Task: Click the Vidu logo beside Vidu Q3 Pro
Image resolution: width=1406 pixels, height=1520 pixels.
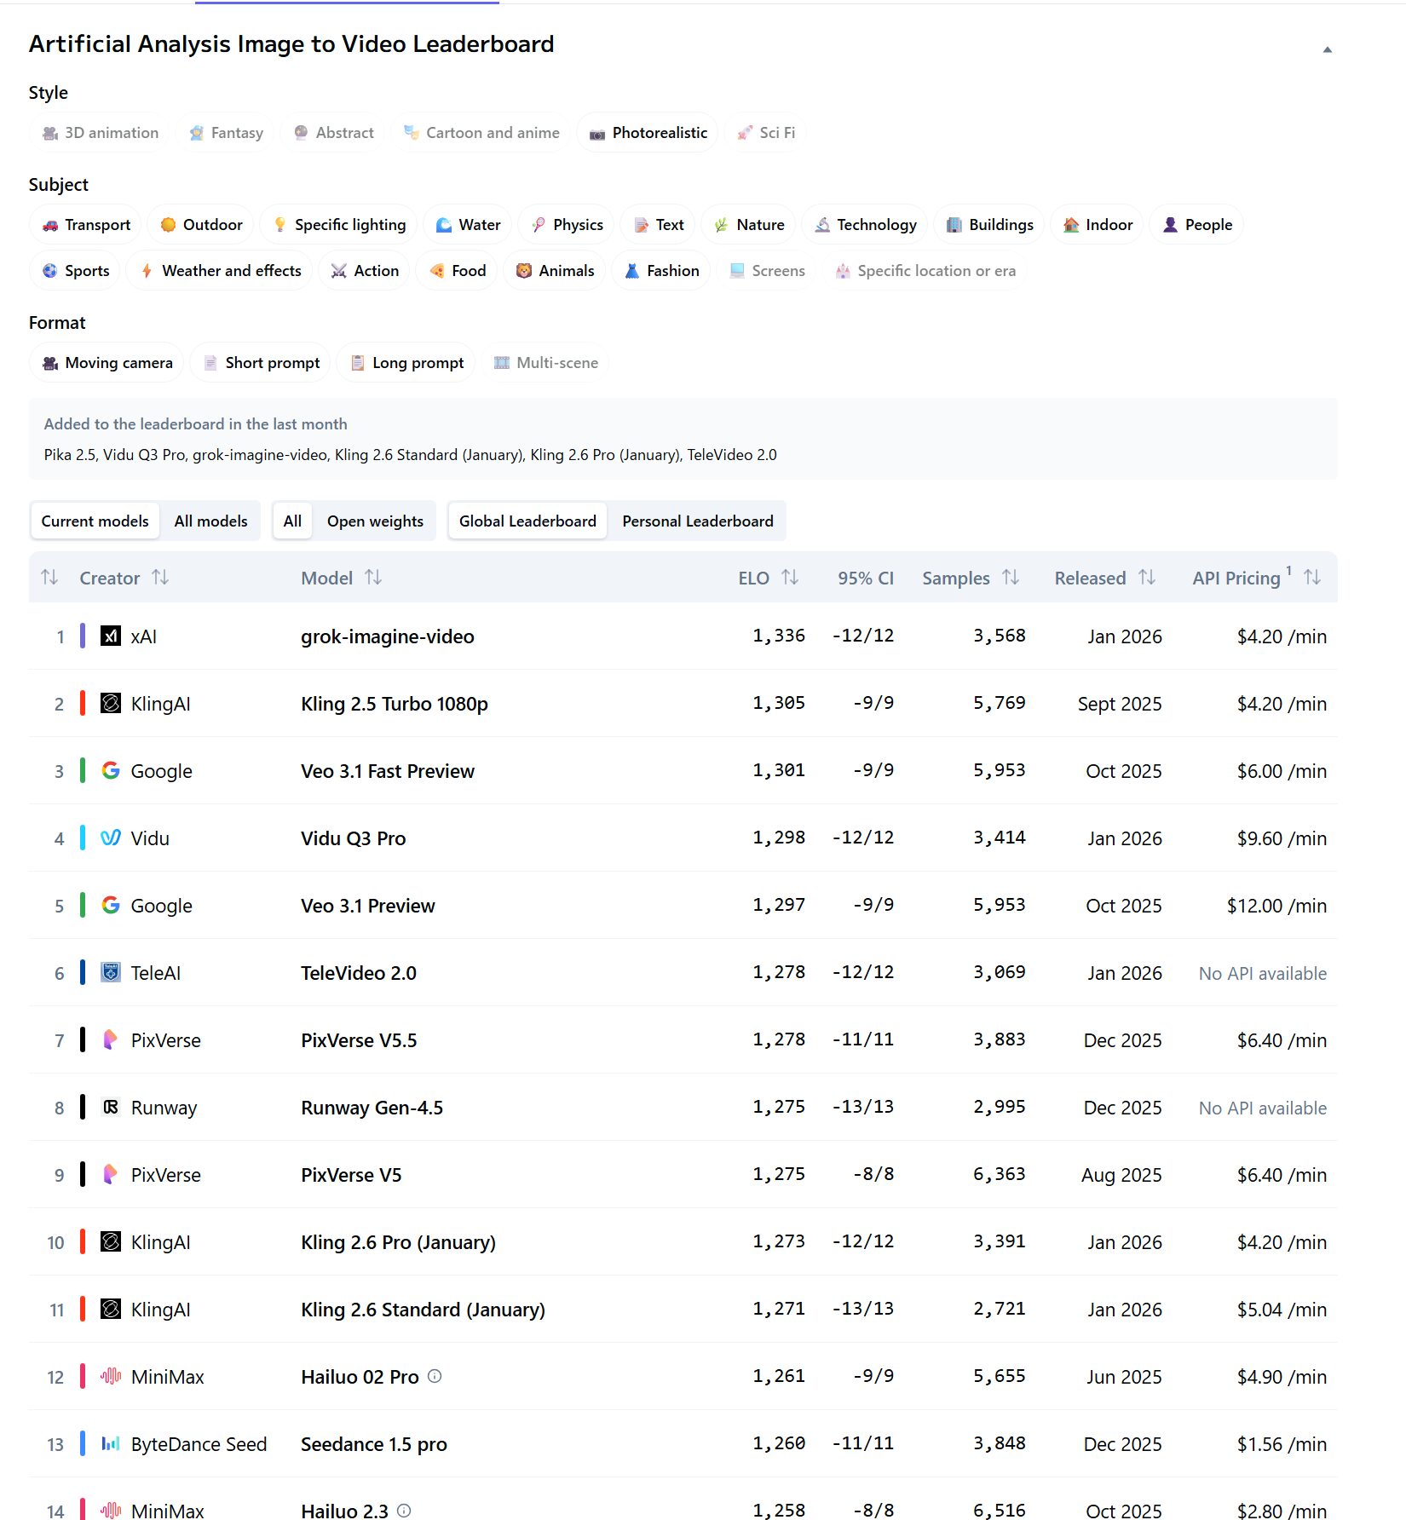Action: pyautogui.click(x=109, y=838)
